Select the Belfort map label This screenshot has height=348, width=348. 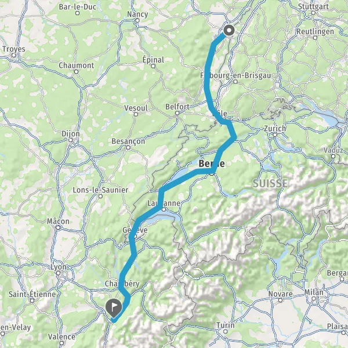(177, 107)
